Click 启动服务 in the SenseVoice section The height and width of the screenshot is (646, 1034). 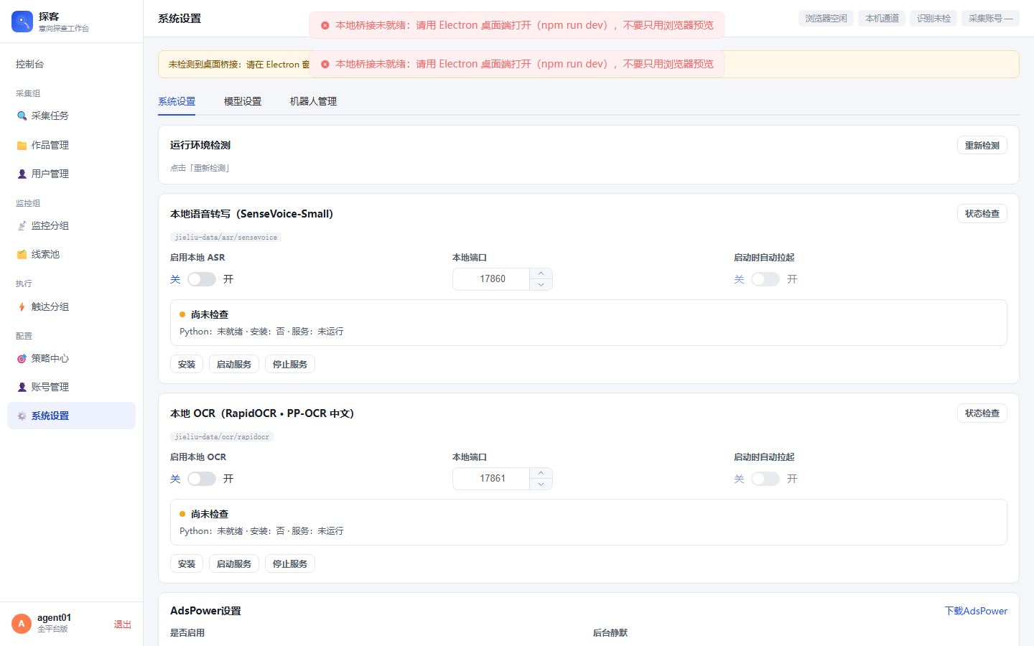pyautogui.click(x=234, y=365)
